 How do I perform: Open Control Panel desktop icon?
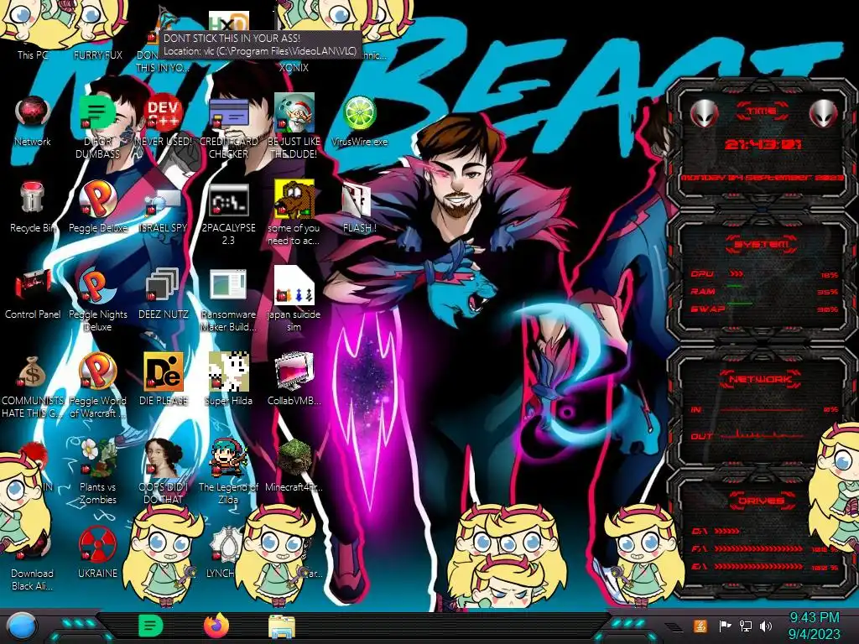(x=33, y=294)
